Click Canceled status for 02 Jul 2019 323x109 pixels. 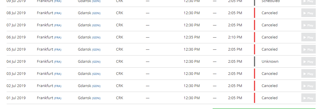pyautogui.click(x=270, y=86)
